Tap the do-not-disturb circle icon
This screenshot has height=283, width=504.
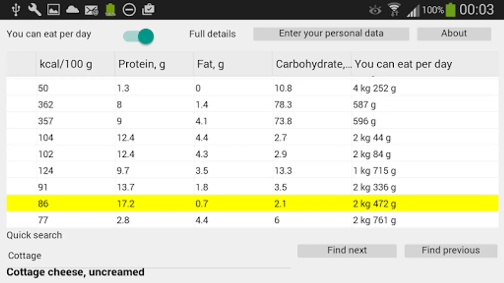click(129, 9)
